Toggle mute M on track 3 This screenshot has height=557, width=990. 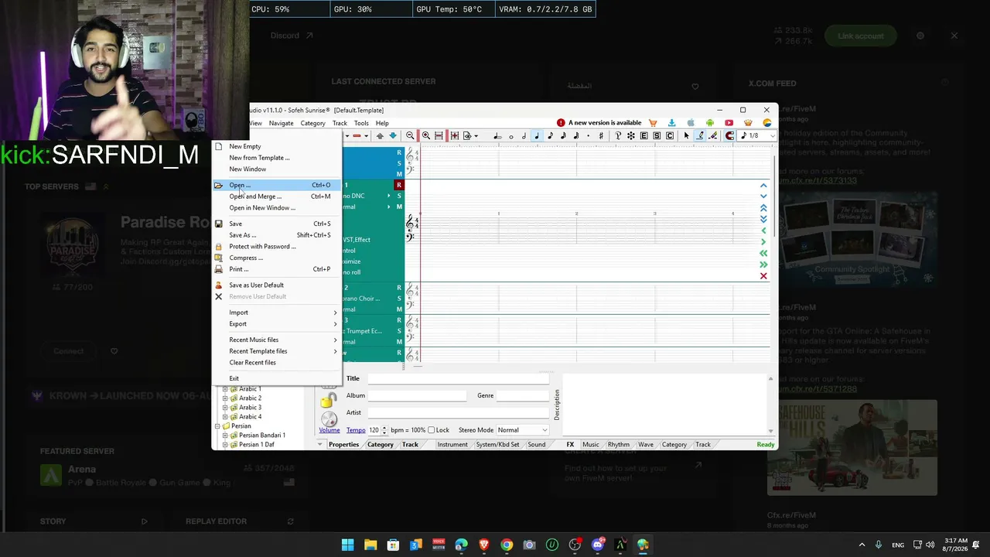(x=399, y=342)
